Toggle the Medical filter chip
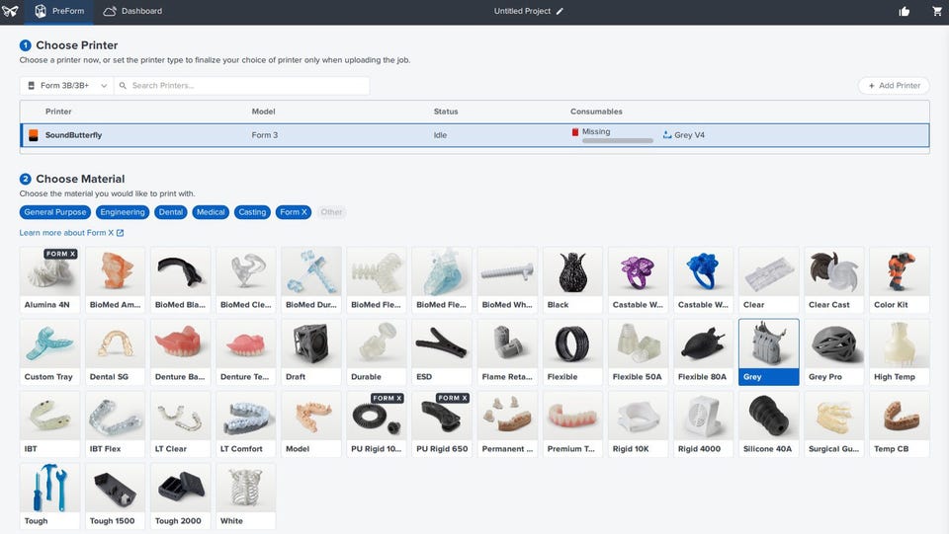This screenshot has width=949, height=534. click(211, 212)
